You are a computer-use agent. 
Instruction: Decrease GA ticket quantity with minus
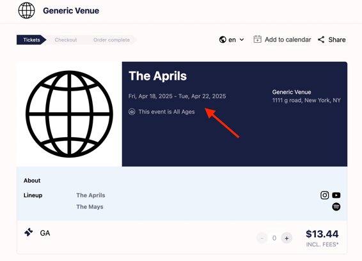[262, 238]
